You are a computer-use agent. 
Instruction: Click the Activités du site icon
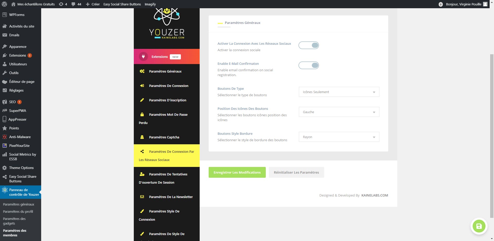[x=5, y=26]
